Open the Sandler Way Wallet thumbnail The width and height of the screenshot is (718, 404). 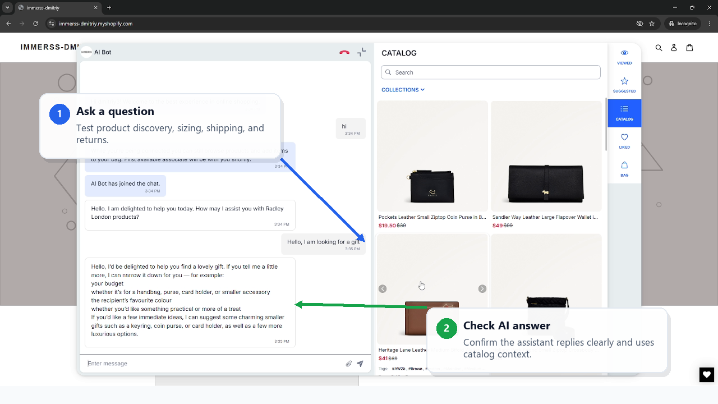[x=546, y=156]
